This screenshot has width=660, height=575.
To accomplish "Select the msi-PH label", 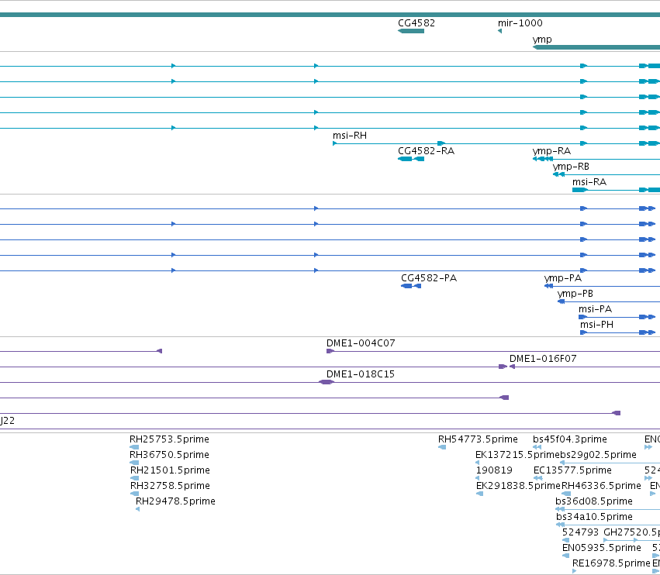I will [597, 325].
